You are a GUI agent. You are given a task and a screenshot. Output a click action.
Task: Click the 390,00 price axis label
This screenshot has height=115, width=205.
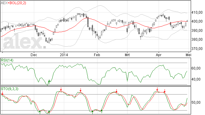[197, 31]
